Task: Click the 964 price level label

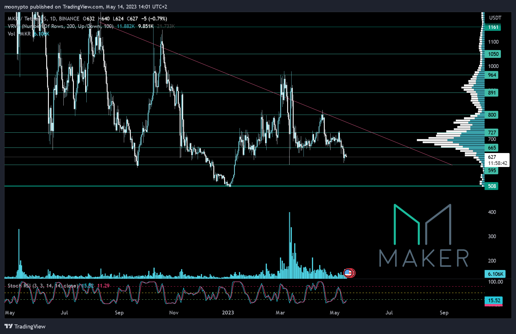Action: (x=492, y=75)
